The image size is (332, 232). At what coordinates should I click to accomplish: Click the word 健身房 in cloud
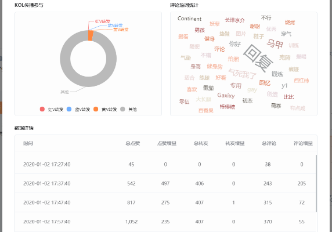pyautogui.click(x=215, y=67)
